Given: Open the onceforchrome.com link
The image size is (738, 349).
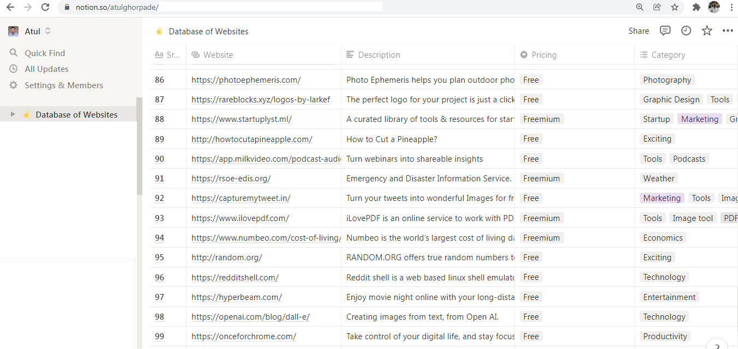Looking at the screenshot, I should tap(244, 336).
